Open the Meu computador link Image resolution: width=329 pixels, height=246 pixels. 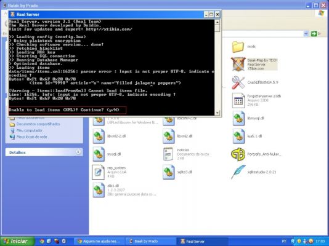(x=30, y=130)
